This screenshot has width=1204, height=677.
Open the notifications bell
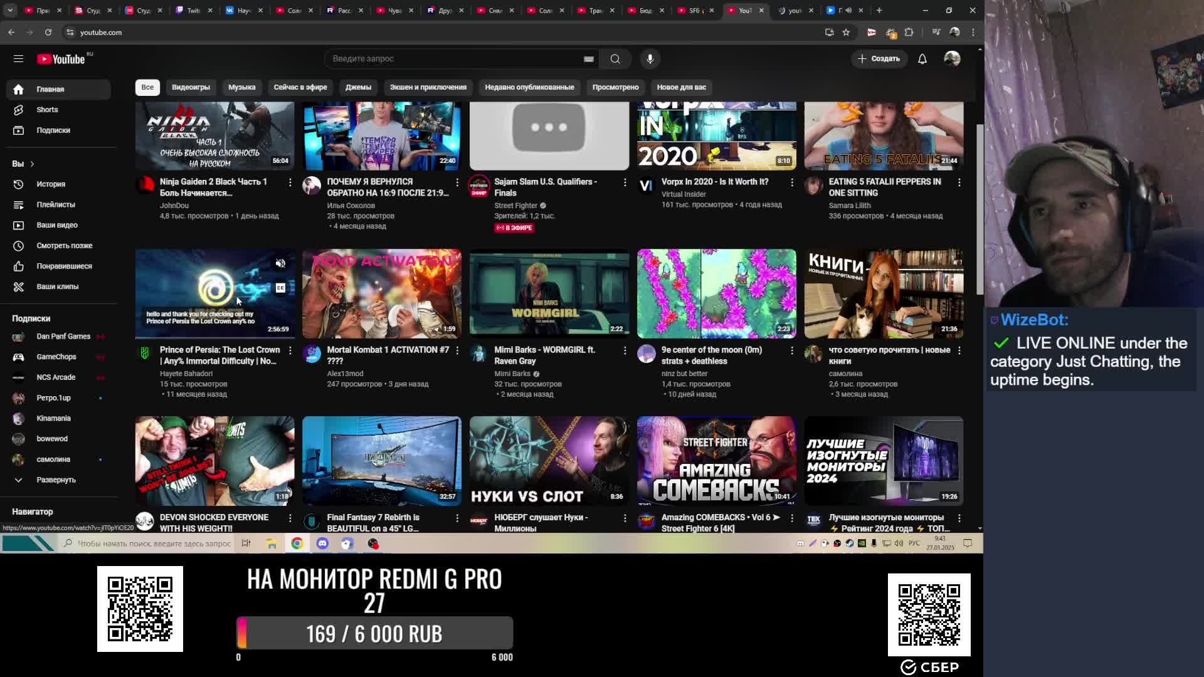click(x=922, y=58)
